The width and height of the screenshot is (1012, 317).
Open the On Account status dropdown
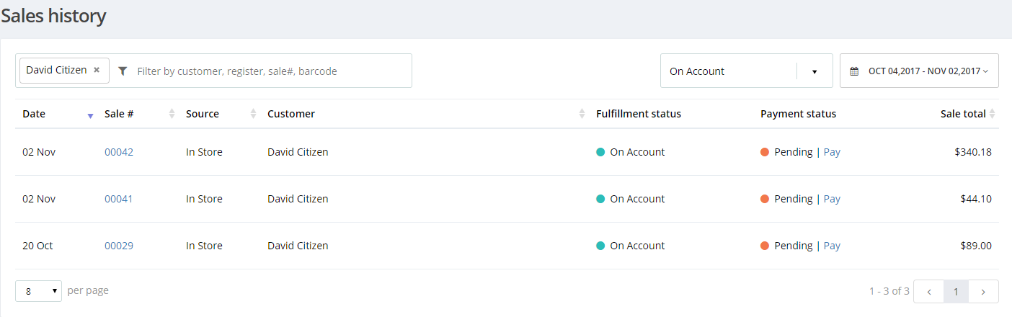coord(815,71)
